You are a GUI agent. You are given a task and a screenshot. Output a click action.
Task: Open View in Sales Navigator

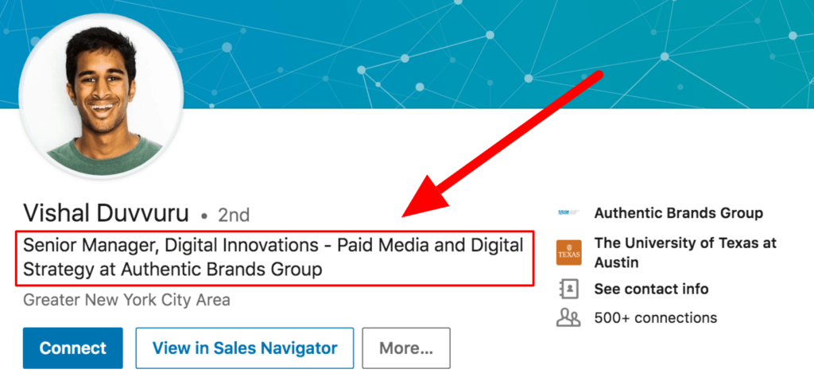[244, 348]
